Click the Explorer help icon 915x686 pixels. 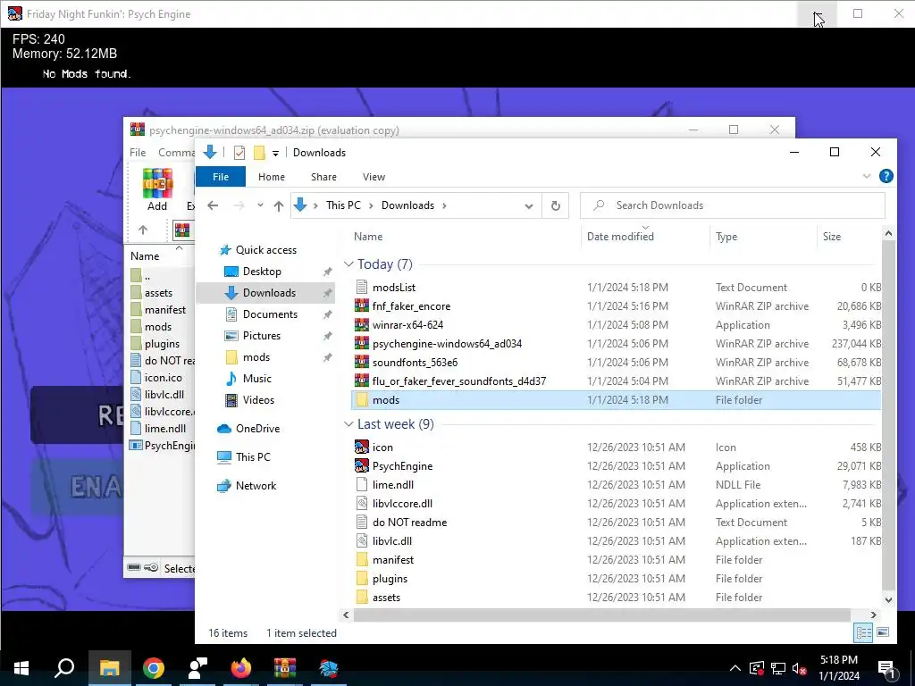(886, 176)
